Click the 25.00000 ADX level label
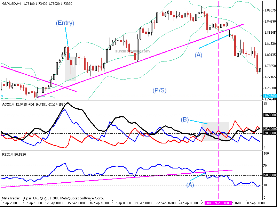The height and width of the screenshot is (207, 277). click(270, 129)
